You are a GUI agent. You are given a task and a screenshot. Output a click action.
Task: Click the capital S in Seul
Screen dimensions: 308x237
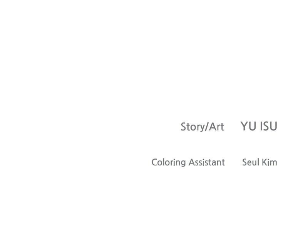(x=245, y=162)
